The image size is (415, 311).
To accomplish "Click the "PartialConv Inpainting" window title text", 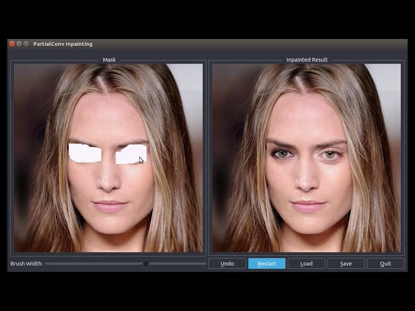I will 63,44.
